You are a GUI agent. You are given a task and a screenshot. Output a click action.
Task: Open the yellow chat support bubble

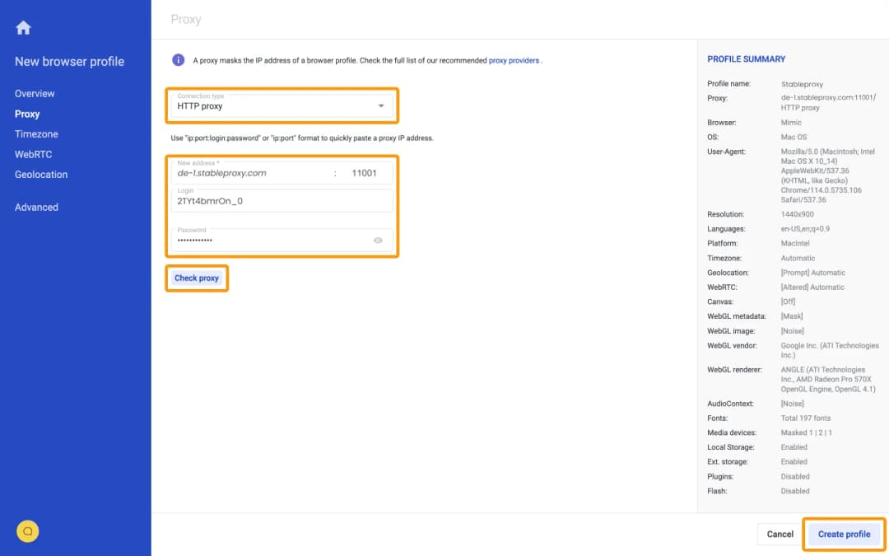pyautogui.click(x=27, y=531)
